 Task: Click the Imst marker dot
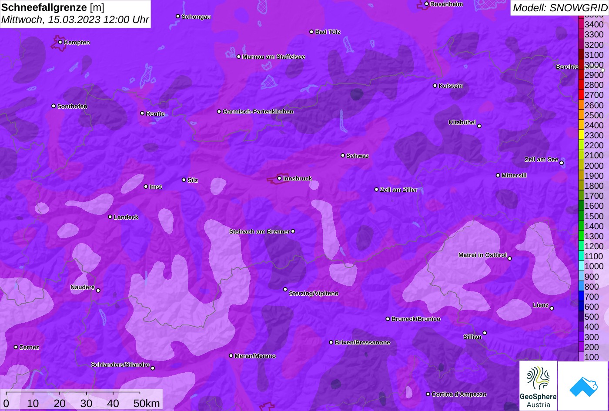pyautogui.click(x=146, y=187)
